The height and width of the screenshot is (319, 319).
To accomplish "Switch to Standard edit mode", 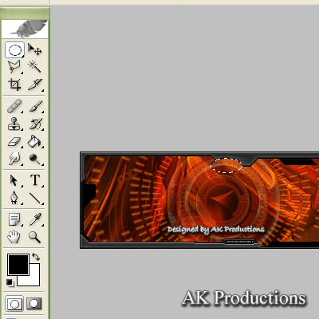I will point(14,303).
